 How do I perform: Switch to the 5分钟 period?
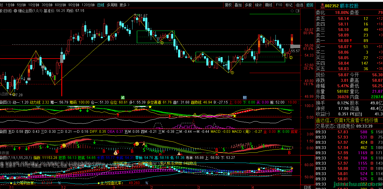pos(21,5)
